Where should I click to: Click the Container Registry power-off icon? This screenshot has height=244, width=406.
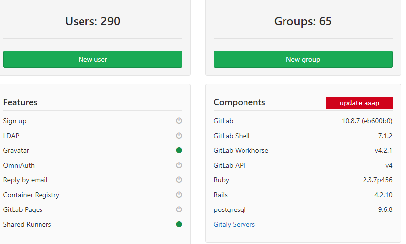pos(179,195)
